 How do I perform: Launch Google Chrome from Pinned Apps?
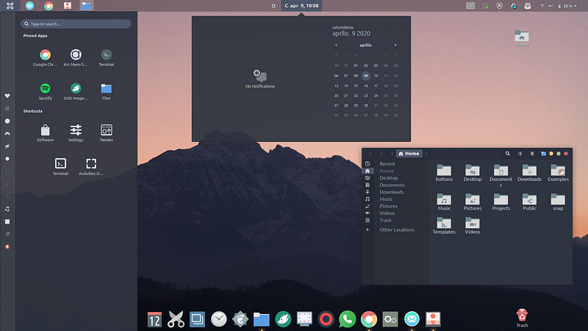click(45, 55)
